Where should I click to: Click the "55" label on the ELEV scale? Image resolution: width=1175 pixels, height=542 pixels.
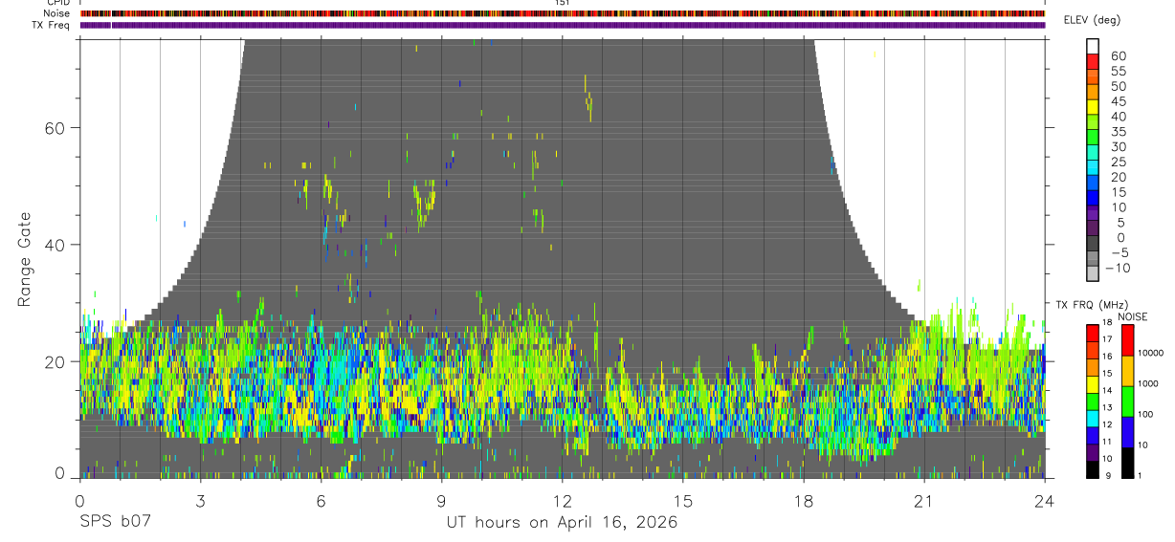point(1118,72)
